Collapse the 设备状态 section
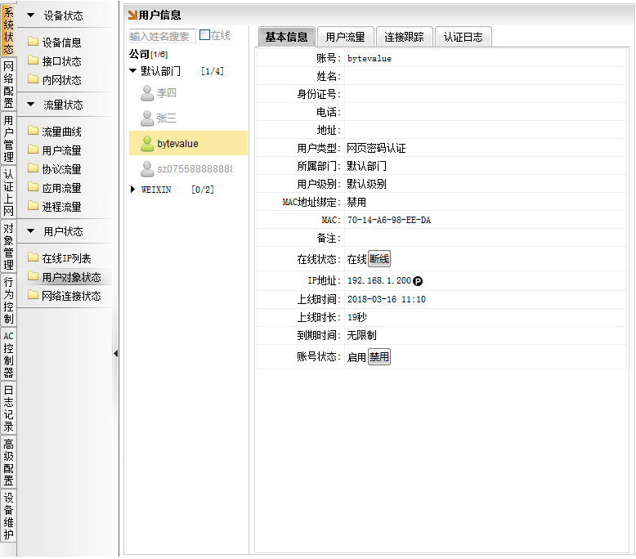This screenshot has width=636, height=559. 30,16
